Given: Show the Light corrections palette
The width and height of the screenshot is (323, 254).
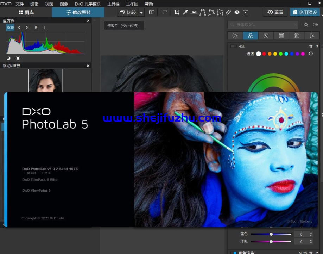Looking at the screenshot, I should pos(235,36).
